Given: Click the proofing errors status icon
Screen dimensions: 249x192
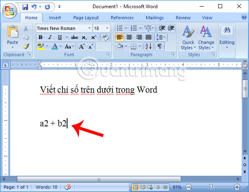Looking at the screenshot, I should coord(67,187).
